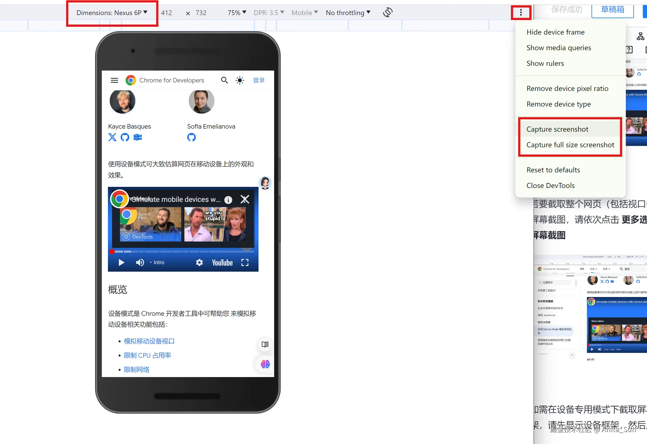Open the 限制网络 link

[x=137, y=370]
